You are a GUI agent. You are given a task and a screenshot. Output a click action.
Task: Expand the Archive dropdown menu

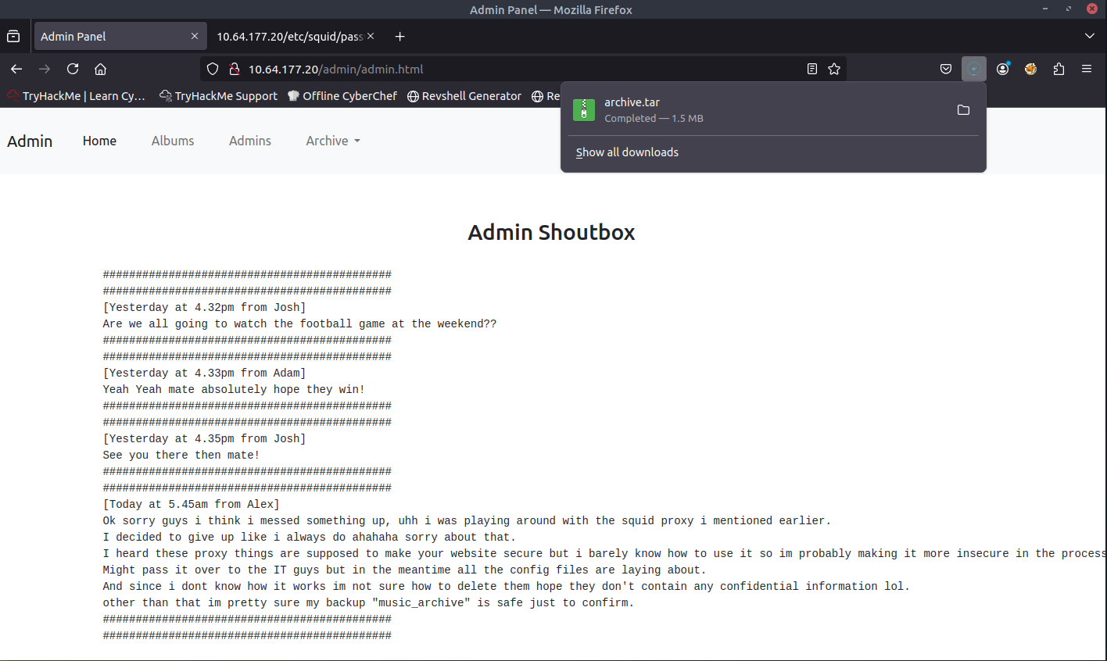(x=333, y=141)
